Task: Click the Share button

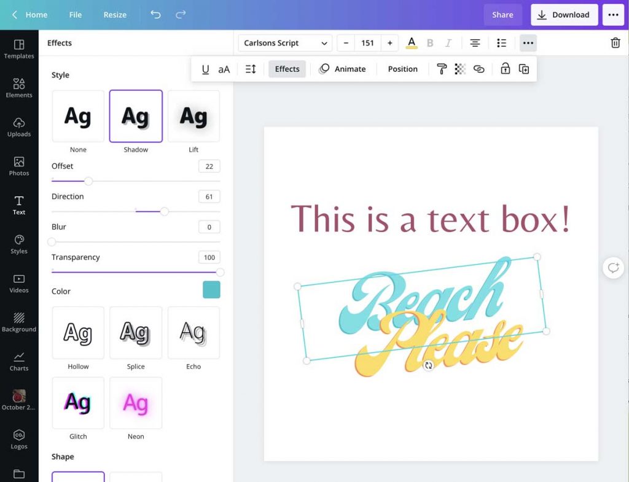Action: point(502,14)
